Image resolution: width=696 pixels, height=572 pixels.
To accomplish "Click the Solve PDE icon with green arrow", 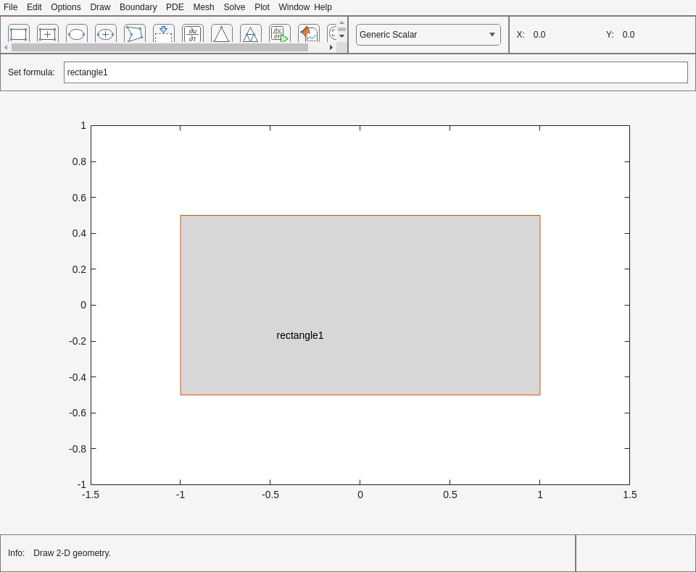I will pyautogui.click(x=280, y=34).
